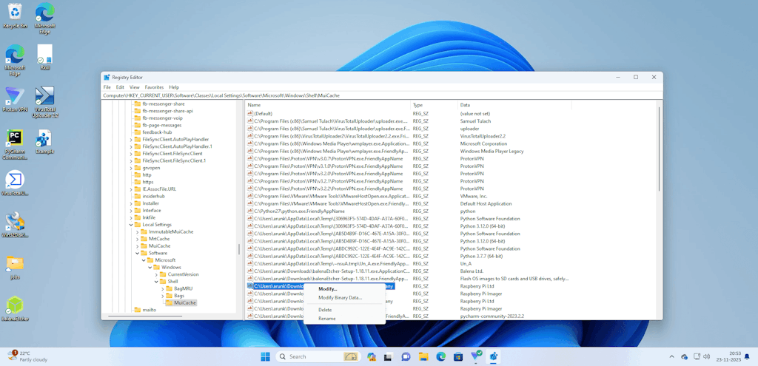Select the C:\Python27\python.exe.FriendlyAppName value

point(299,211)
